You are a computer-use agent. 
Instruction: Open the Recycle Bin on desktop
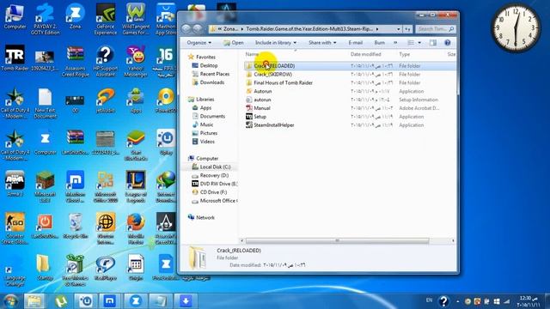75,226
